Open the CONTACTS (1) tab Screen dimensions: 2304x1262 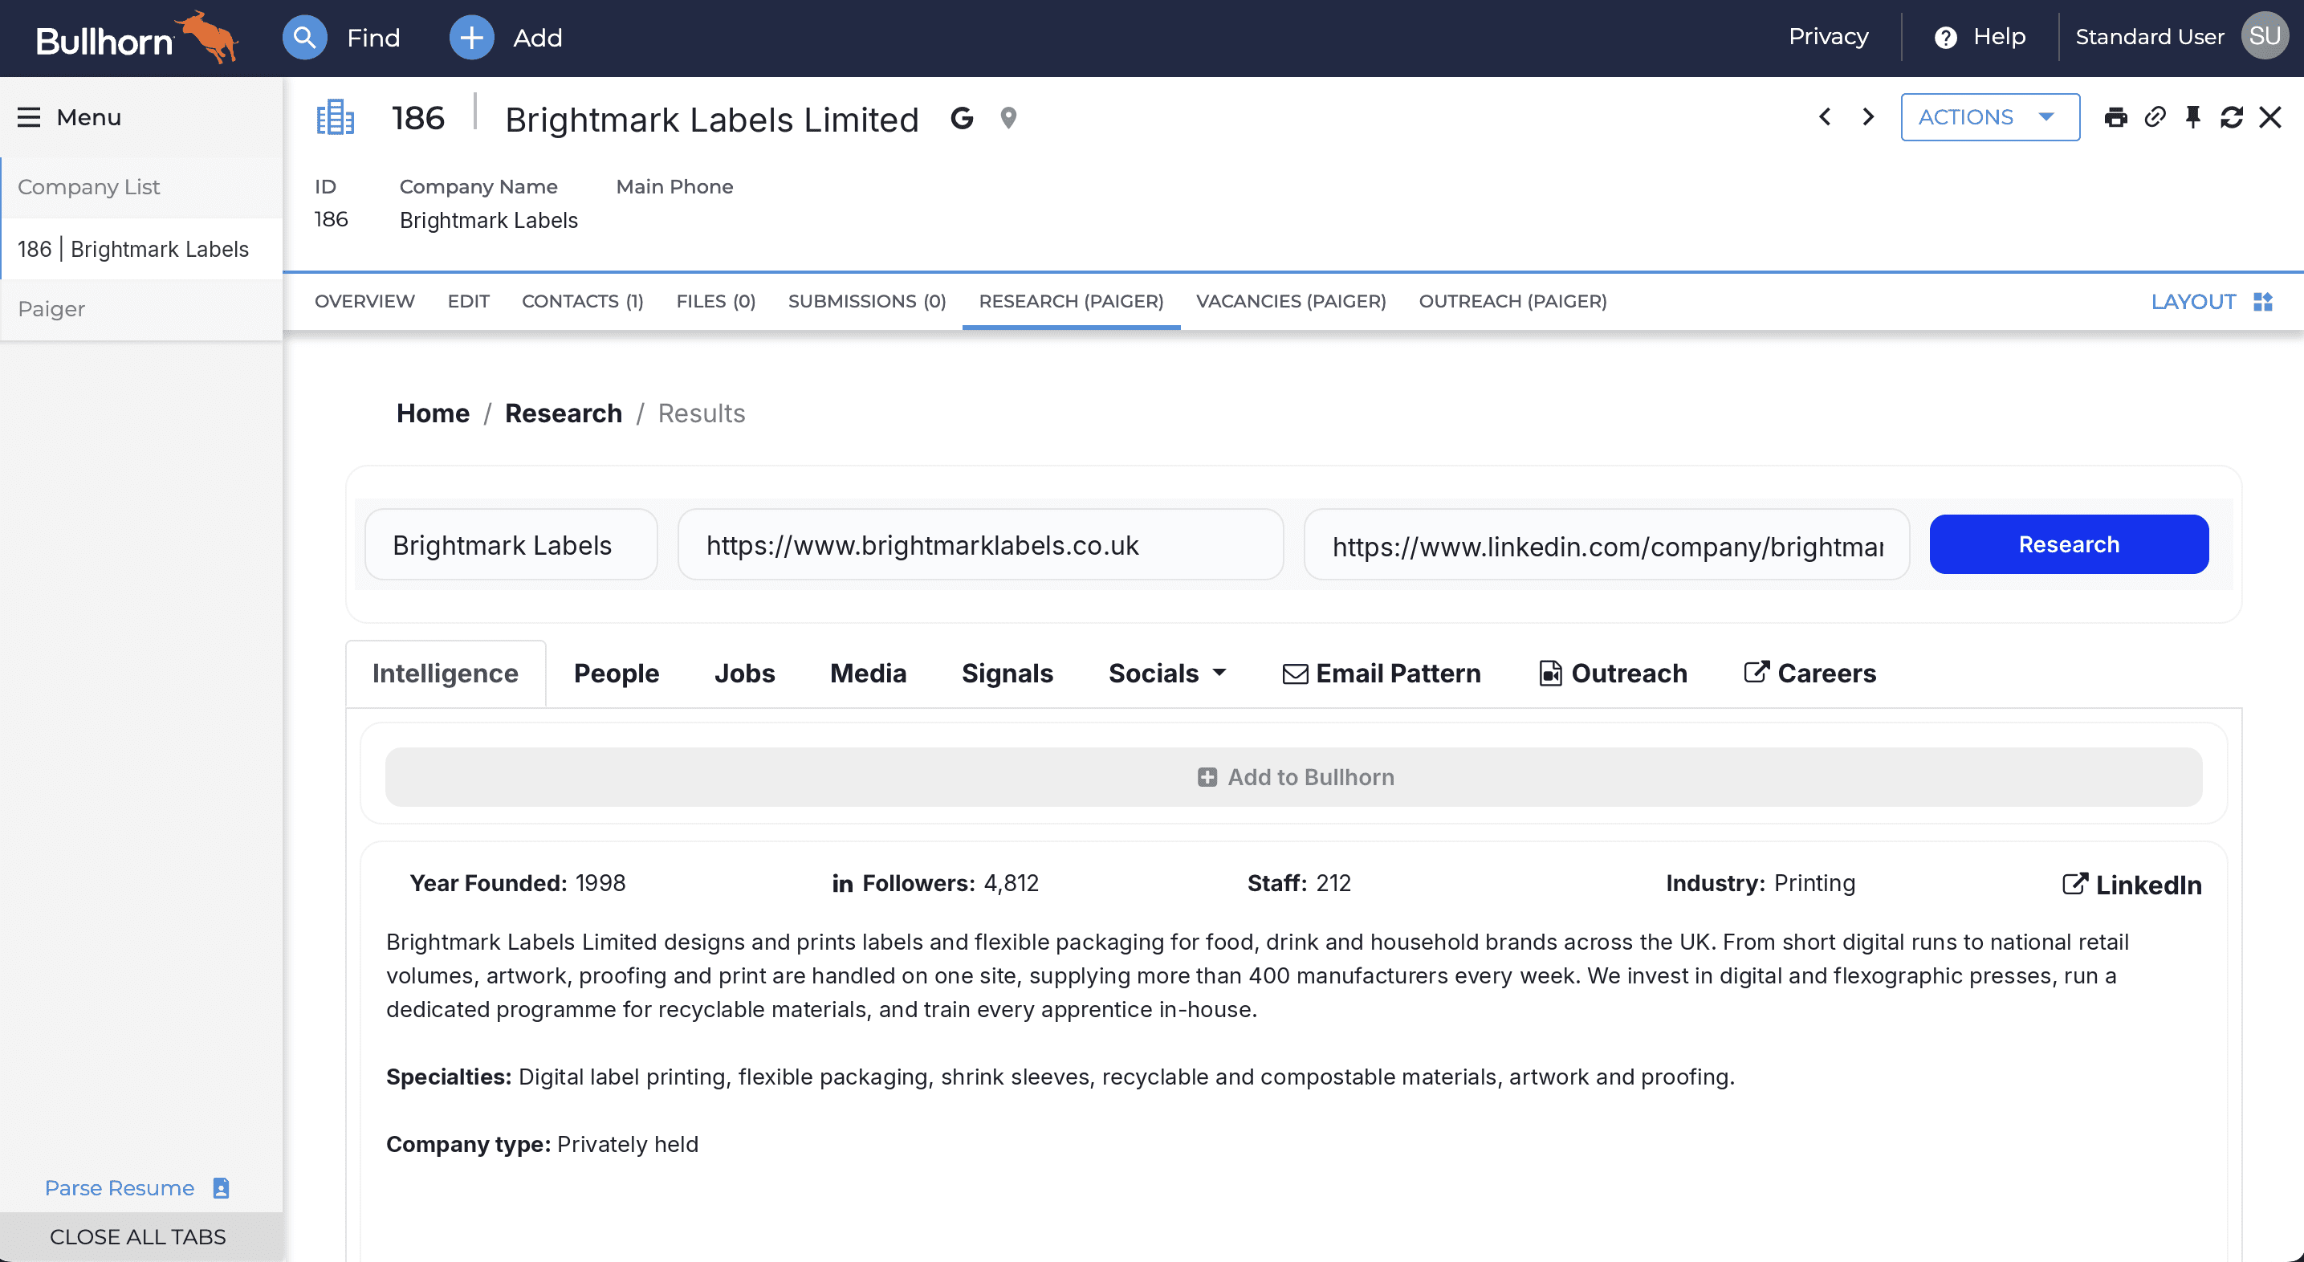point(582,301)
